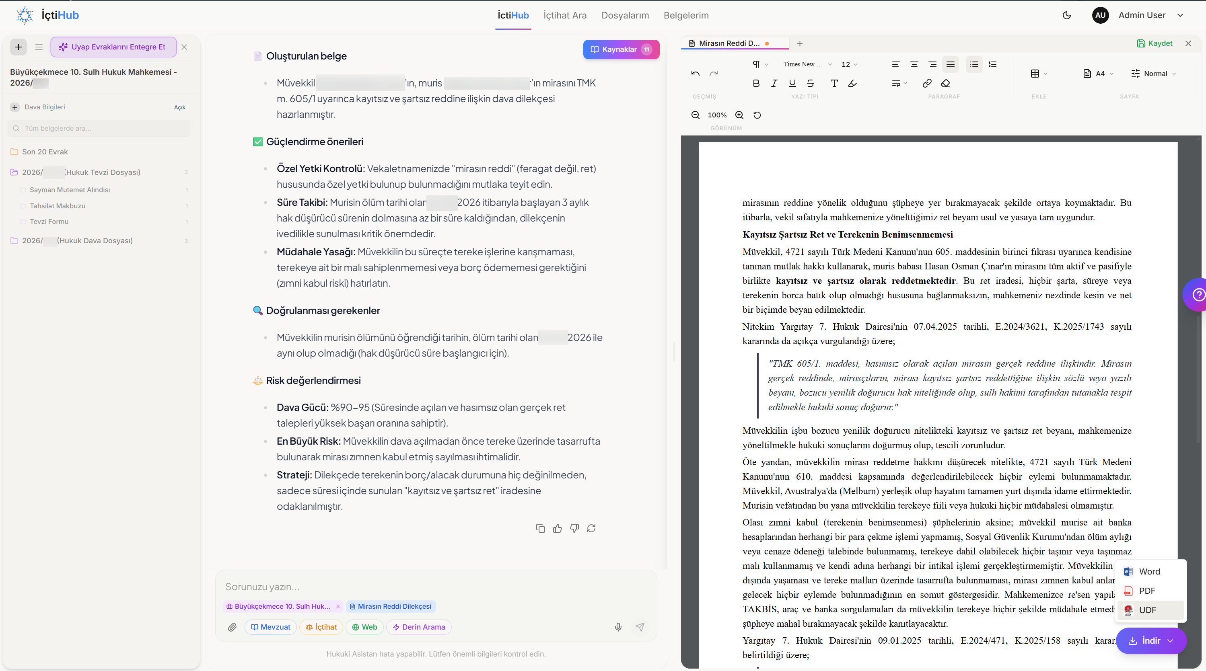Screen dimensions: 1206x671
Task: Add a new item with plus button
Action: [18, 47]
